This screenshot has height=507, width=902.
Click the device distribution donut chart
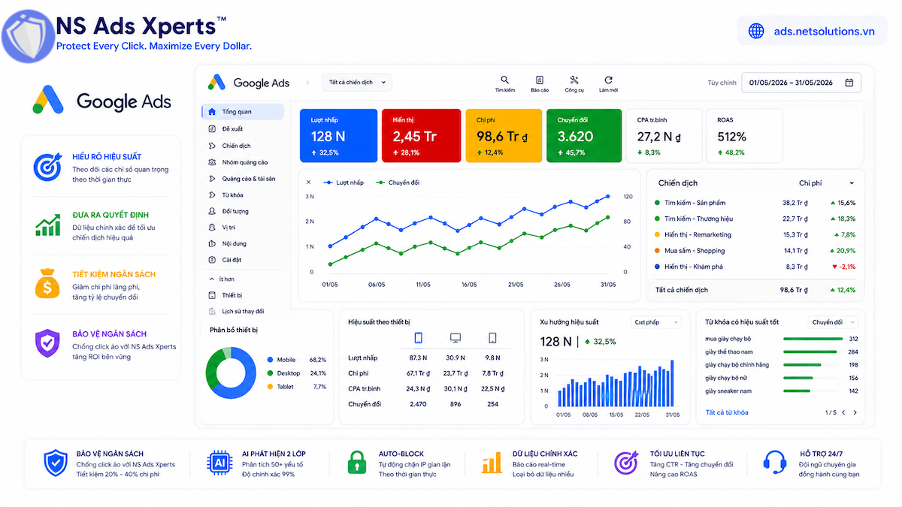231,373
